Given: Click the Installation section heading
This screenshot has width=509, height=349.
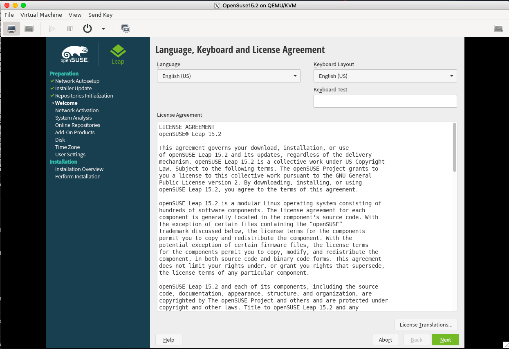Looking at the screenshot, I should point(63,162).
